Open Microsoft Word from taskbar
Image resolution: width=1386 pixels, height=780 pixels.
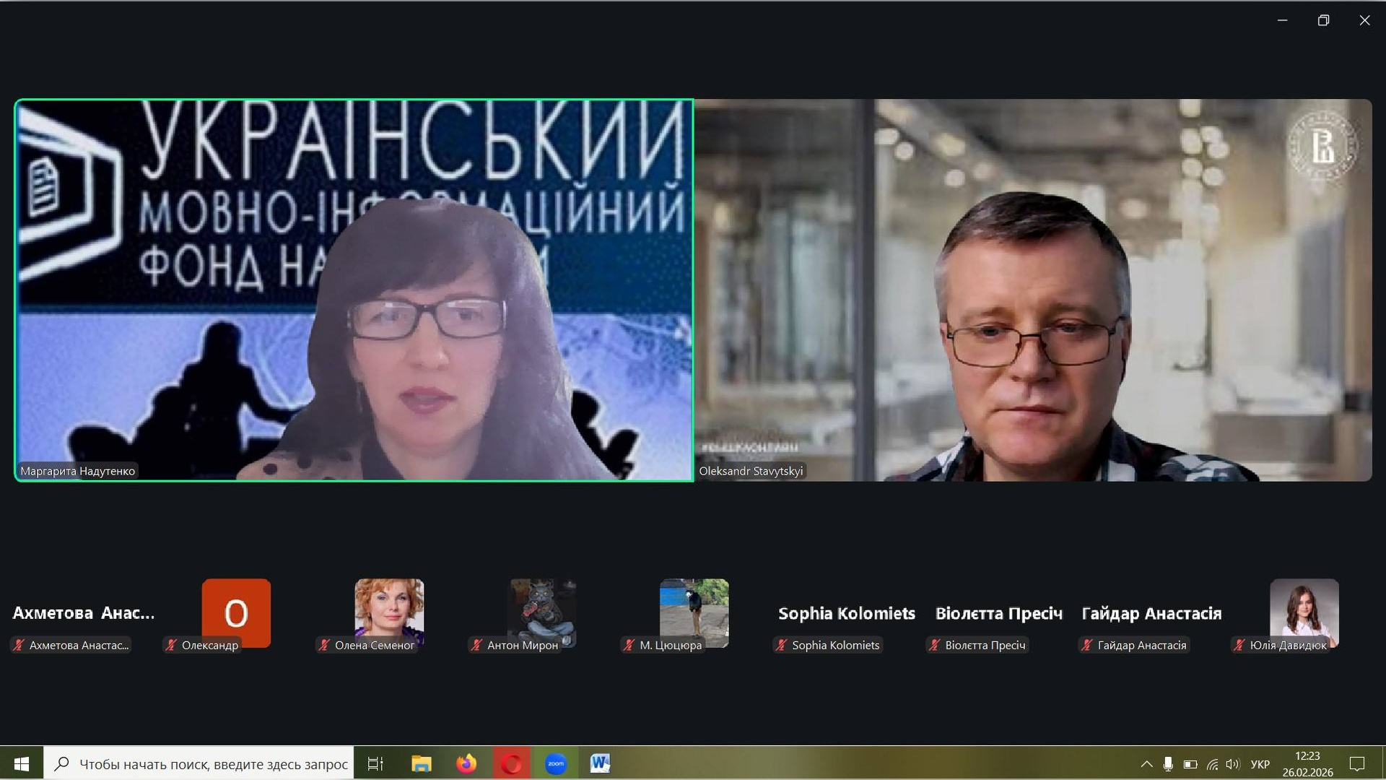(600, 763)
